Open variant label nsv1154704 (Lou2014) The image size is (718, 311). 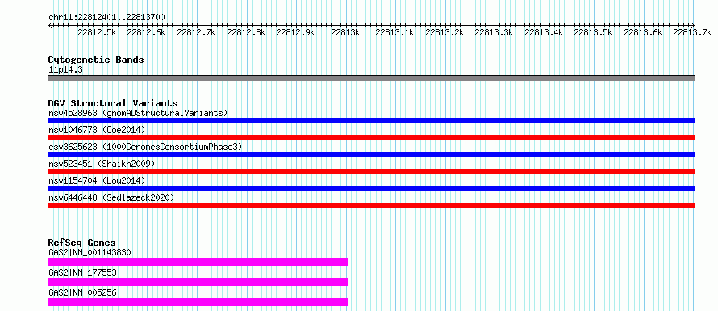[97, 180]
